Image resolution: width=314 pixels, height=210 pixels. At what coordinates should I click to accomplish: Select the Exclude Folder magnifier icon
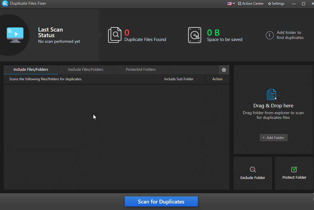[253, 170]
